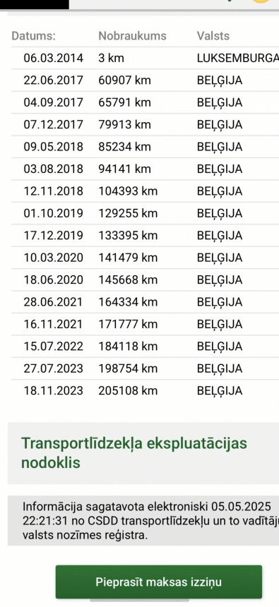Viewport: 279px width, 607px height.
Task: Select the 15.07.2022 row date
Action: (x=54, y=346)
